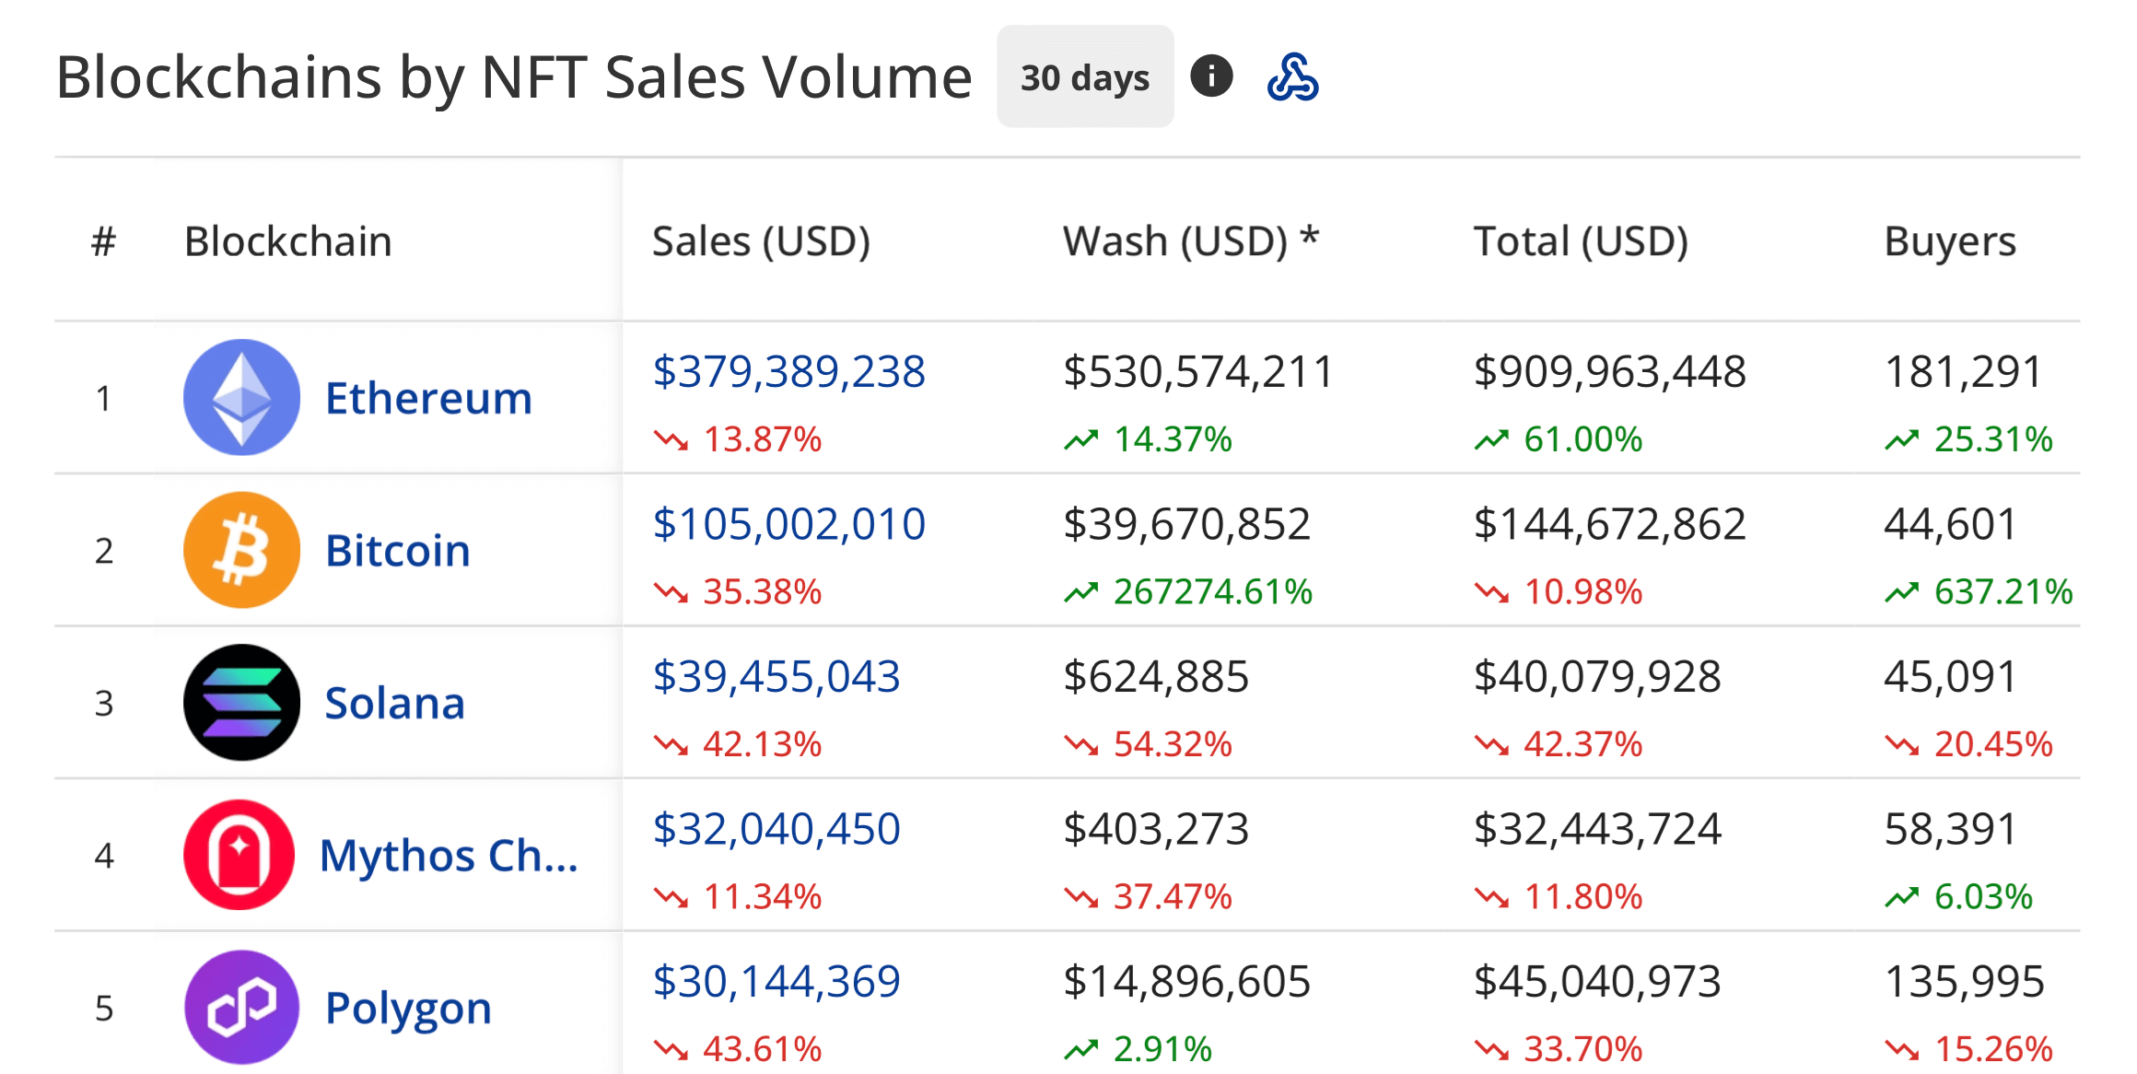
Task: Click Bitcoin wash change 267274.61%
Action: (x=1188, y=591)
